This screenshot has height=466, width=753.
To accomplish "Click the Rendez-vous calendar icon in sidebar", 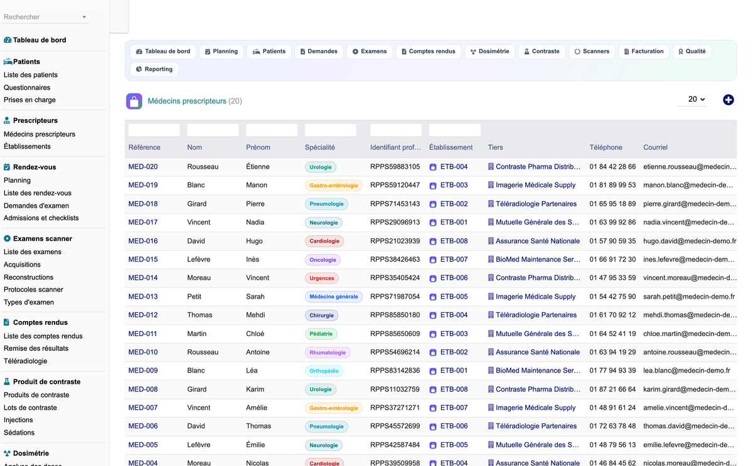I will tap(8, 167).
